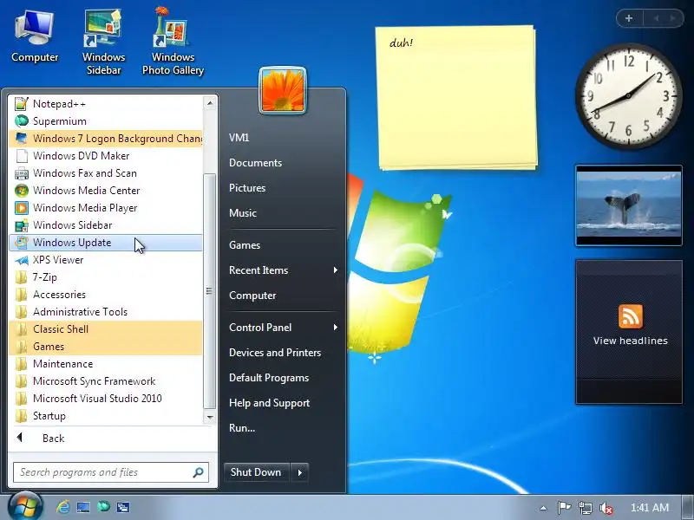This screenshot has height=520, width=694.
Task: Click the Search programs and files box
Action: (111, 472)
